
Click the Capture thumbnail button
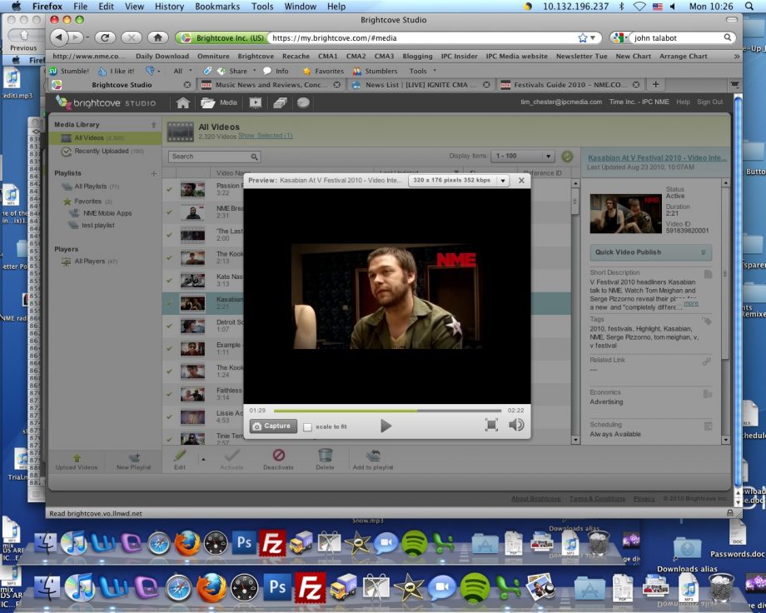273,426
